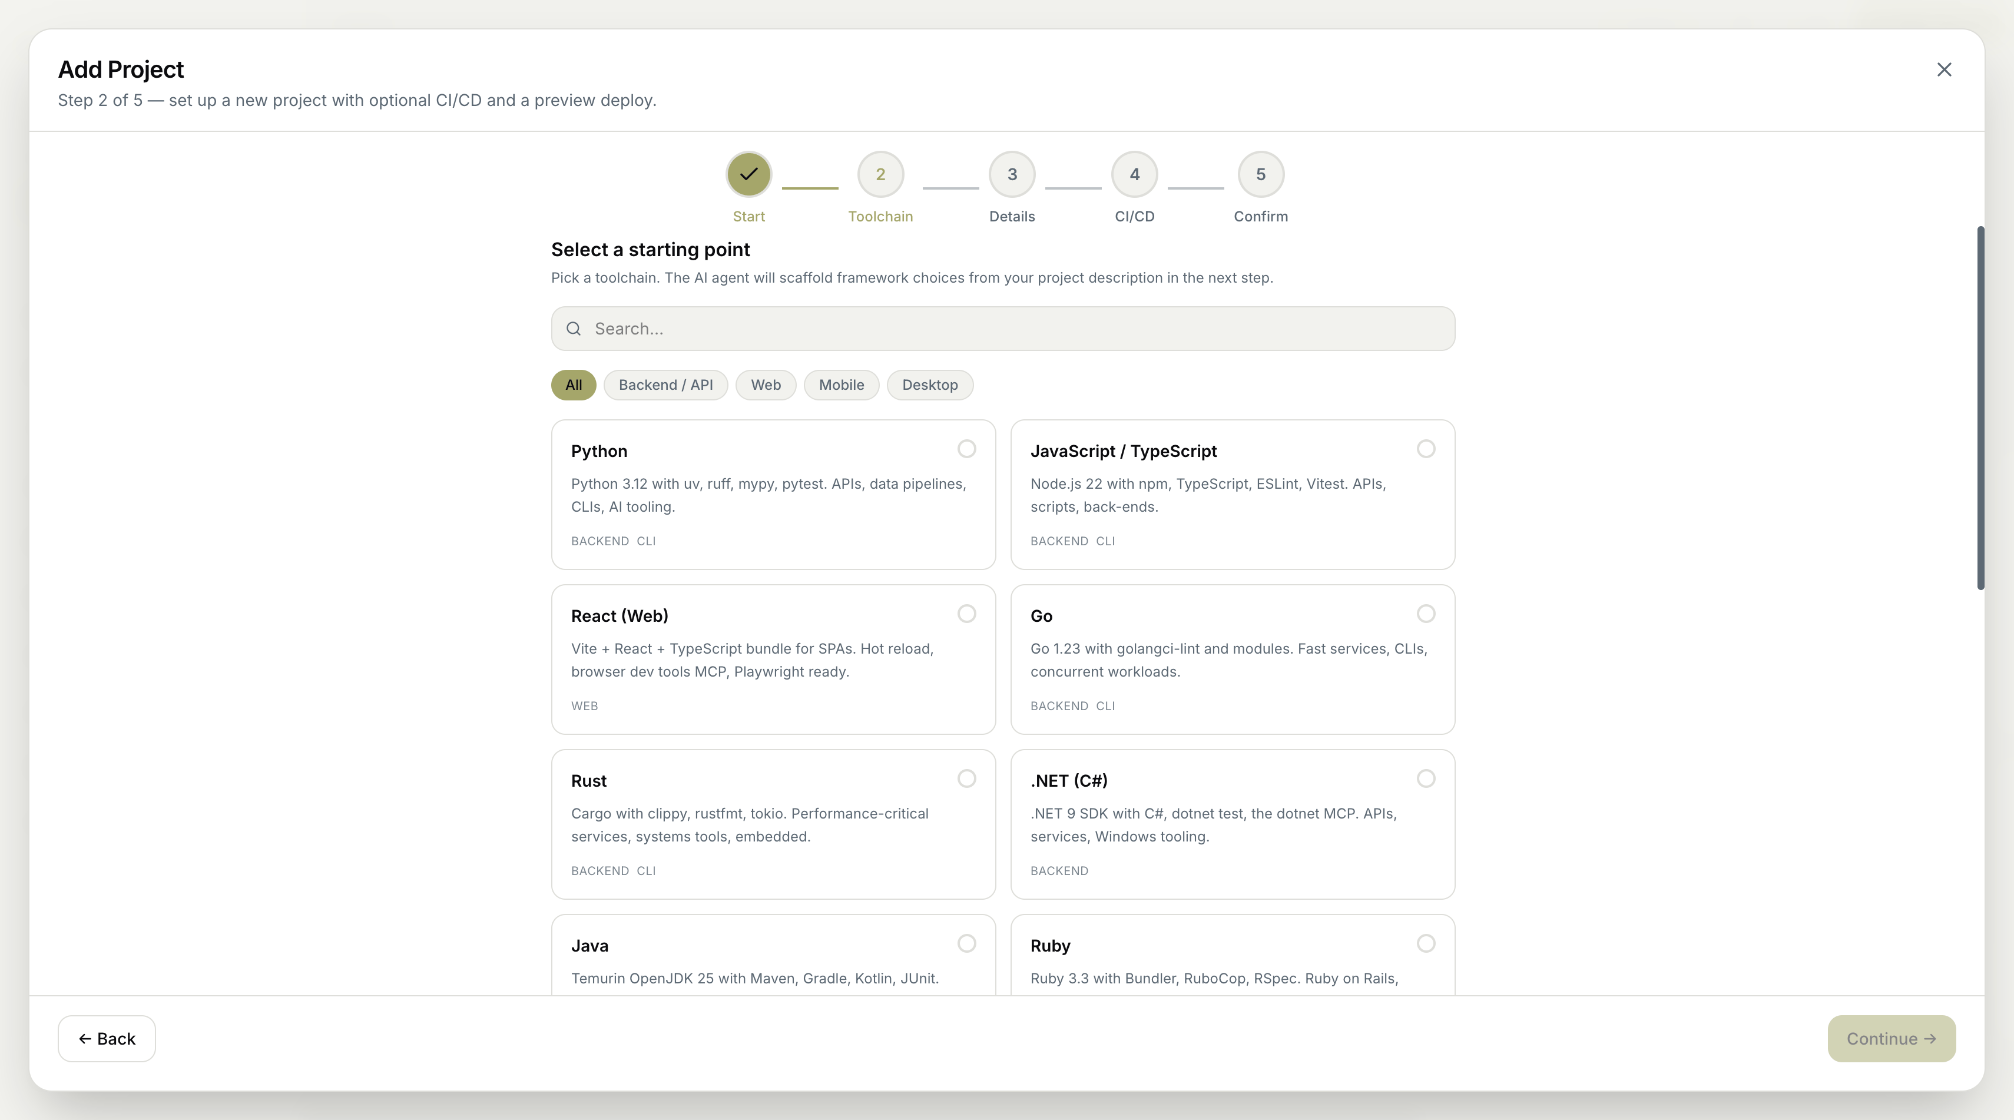Select the Rust radio button
Image resolution: width=2014 pixels, height=1120 pixels.
pyautogui.click(x=966, y=778)
